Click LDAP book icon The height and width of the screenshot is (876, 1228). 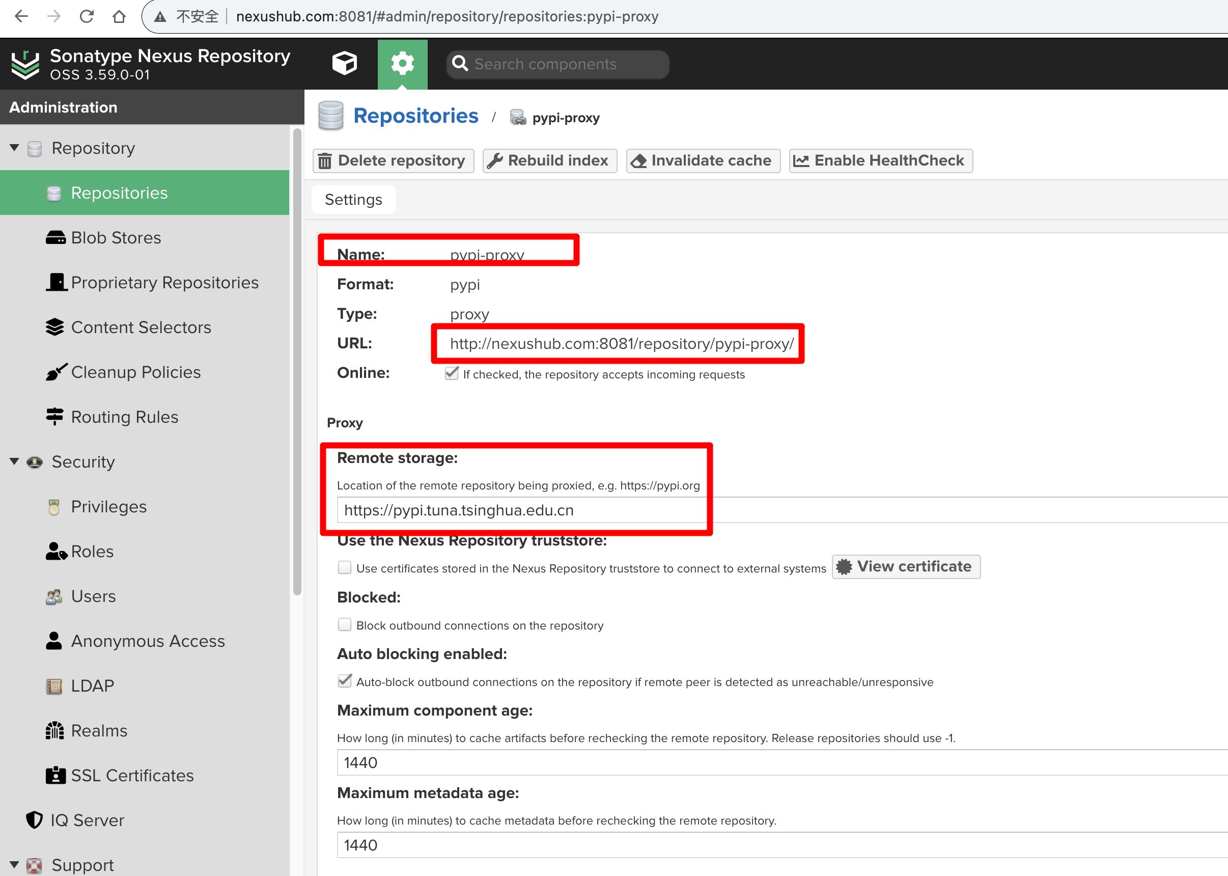tap(54, 686)
